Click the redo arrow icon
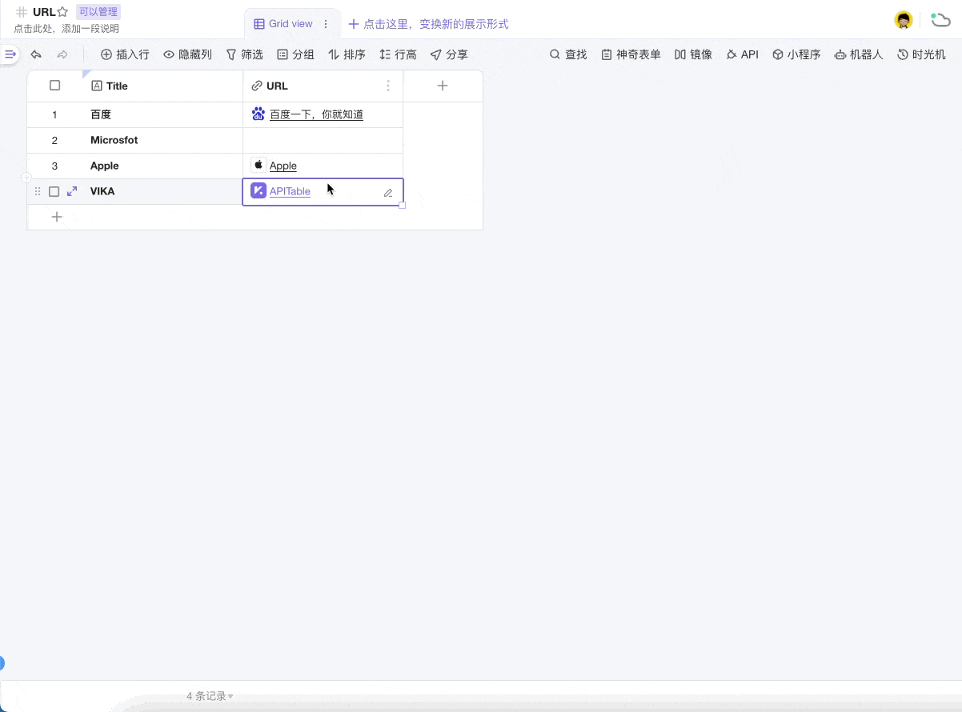 coord(62,54)
